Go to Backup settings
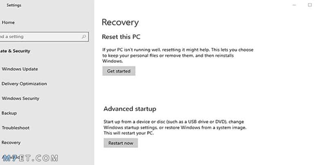The width and height of the screenshot is (319, 165). 9,113
